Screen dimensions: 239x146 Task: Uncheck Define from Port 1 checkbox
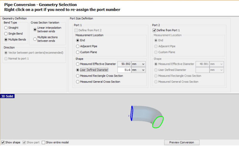pyautogui.click(x=154, y=30)
